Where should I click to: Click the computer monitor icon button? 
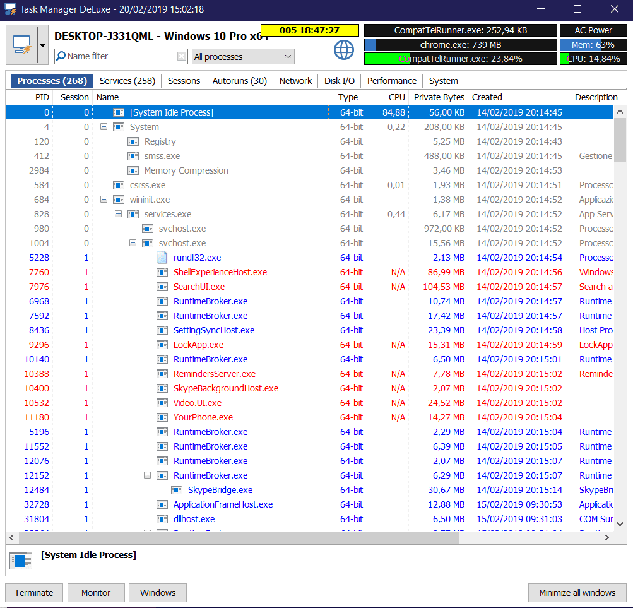(21, 45)
